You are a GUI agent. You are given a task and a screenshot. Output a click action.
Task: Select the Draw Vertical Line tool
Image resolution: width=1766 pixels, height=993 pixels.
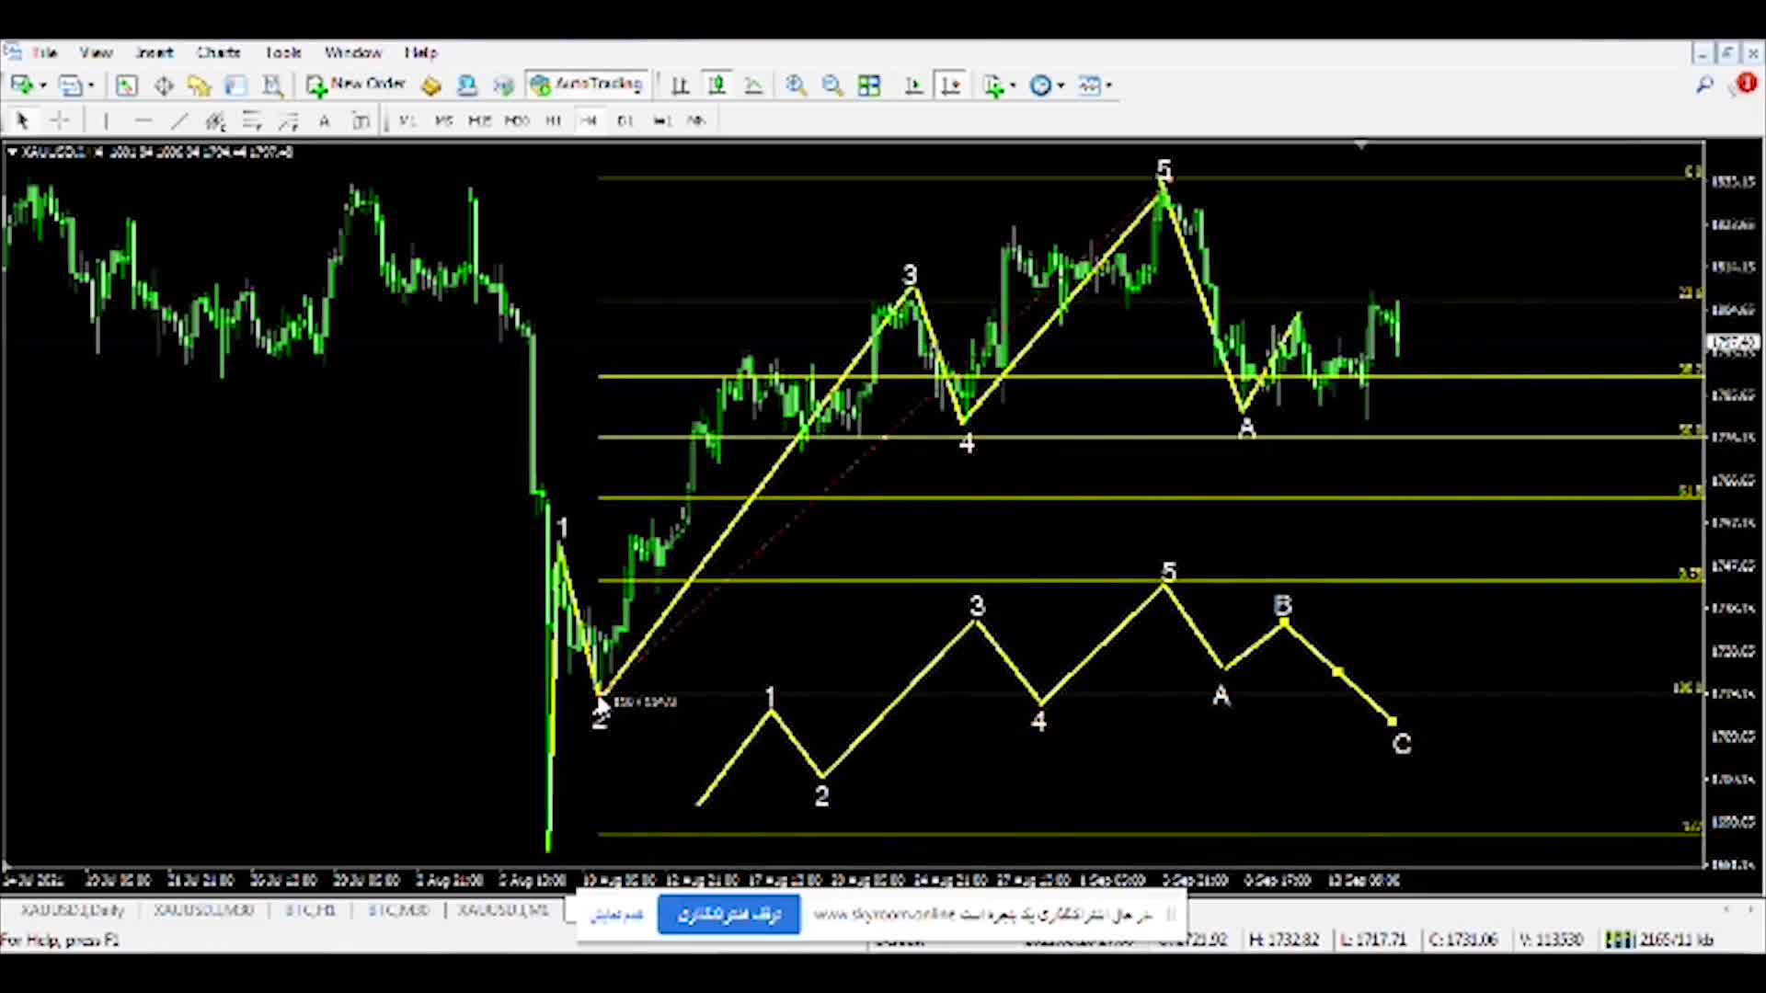pos(106,120)
